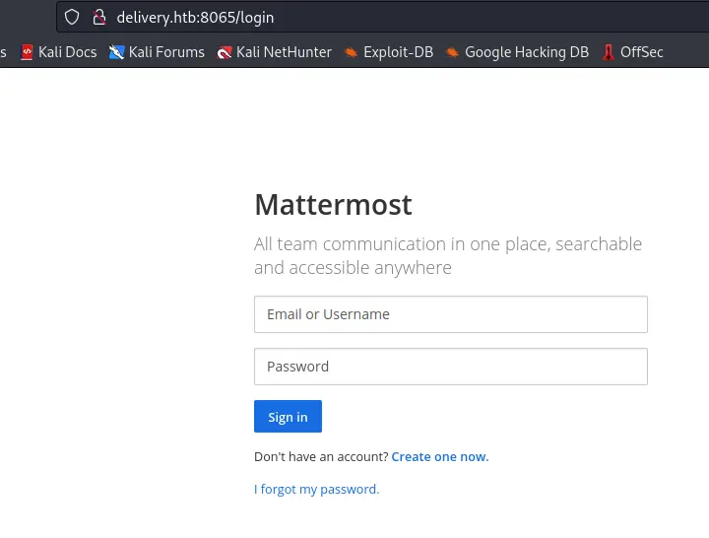Focus the Email or Username field
Viewport: 709px width, 538px height.
450,314
